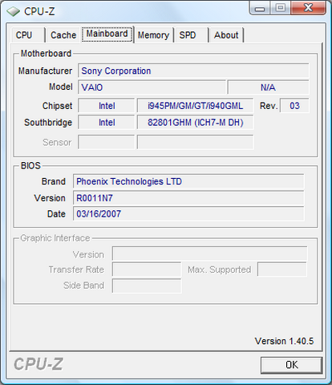Switch to the SPD tab

pyautogui.click(x=191, y=35)
